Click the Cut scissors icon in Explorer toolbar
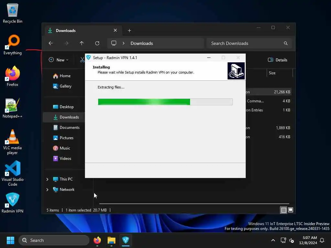The image size is (331, 248). (x=82, y=60)
